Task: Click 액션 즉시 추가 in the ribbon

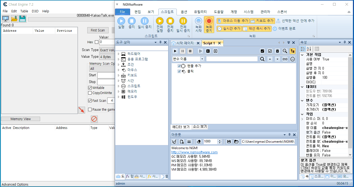Action: click(256, 28)
